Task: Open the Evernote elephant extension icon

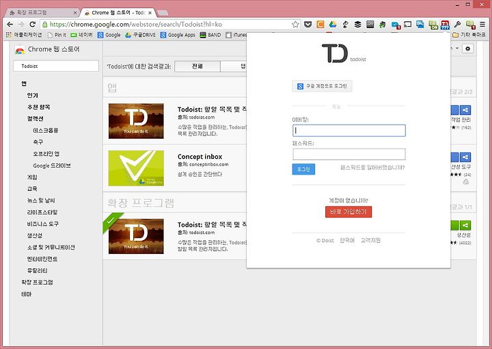Action: pos(382,24)
